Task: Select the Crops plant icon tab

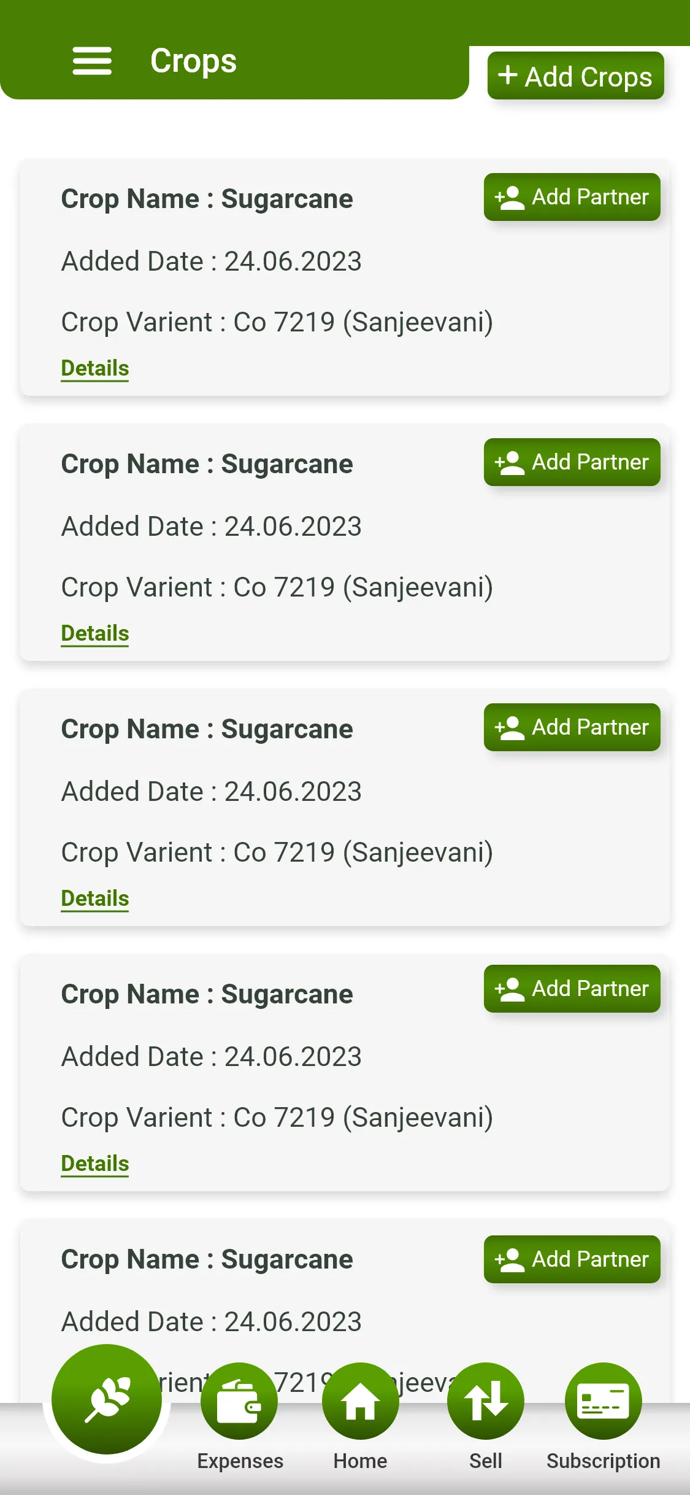Action: pos(107,1399)
